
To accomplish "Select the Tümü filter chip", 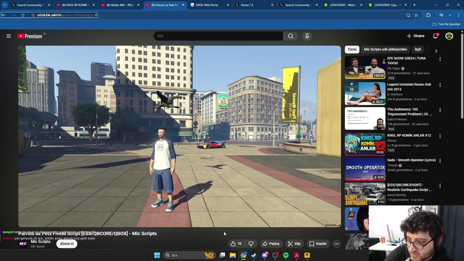I will click(352, 49).
